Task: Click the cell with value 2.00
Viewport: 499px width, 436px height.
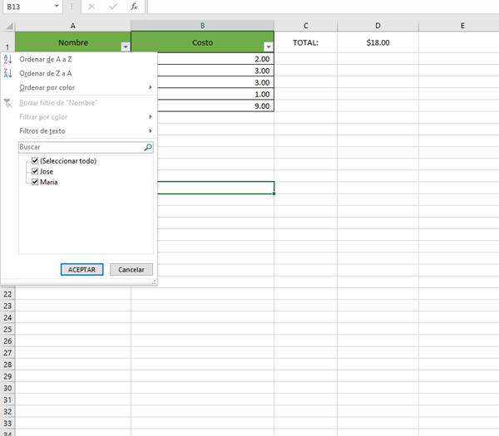Action: click(215, 59)
